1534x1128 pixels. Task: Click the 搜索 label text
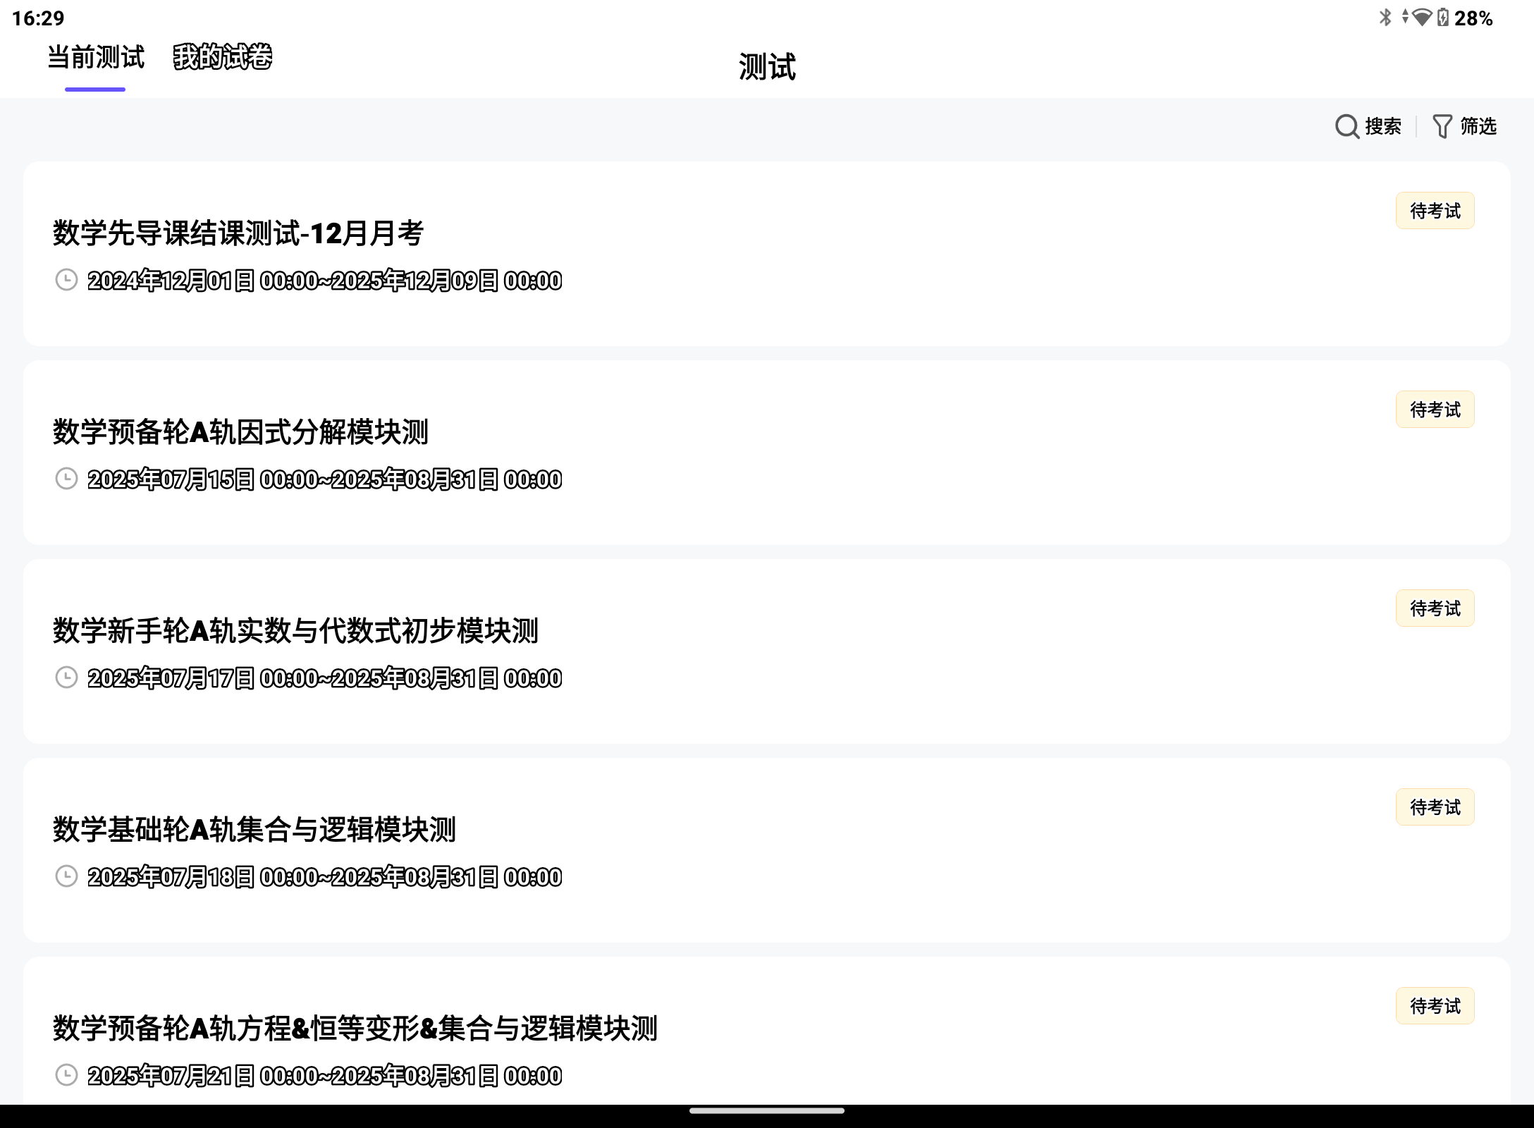tap(1383, 127)
